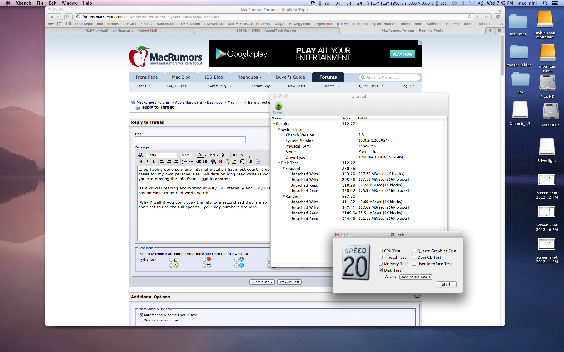Click the Preview Post button
This screenshot has height=352, width=564.
289,282
